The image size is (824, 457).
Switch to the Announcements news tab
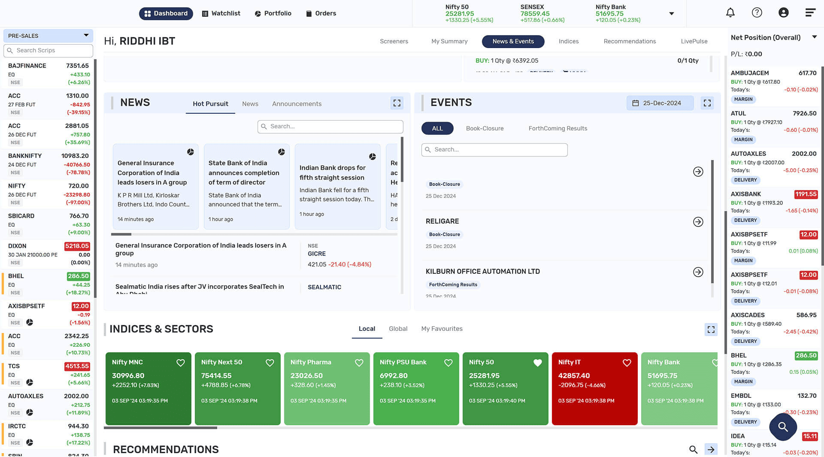297,104
